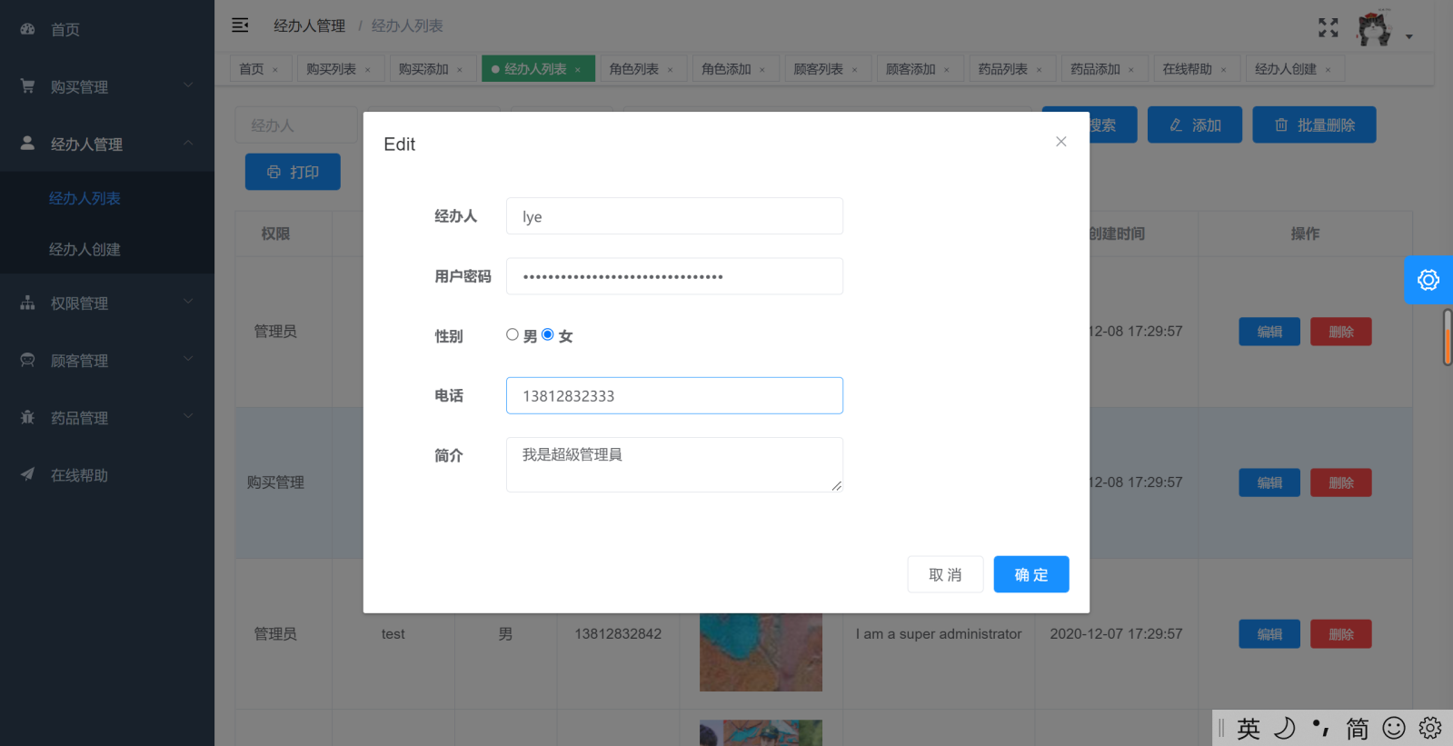This screenshot has height=746, width=1453.
Task: Expand the 药品管理 sidebar menu
Action: (x=107, y=417)
